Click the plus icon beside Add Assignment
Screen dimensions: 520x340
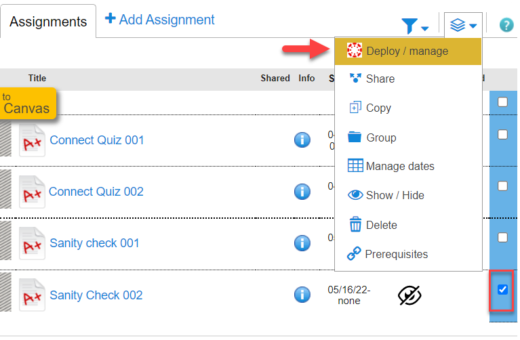110,18
